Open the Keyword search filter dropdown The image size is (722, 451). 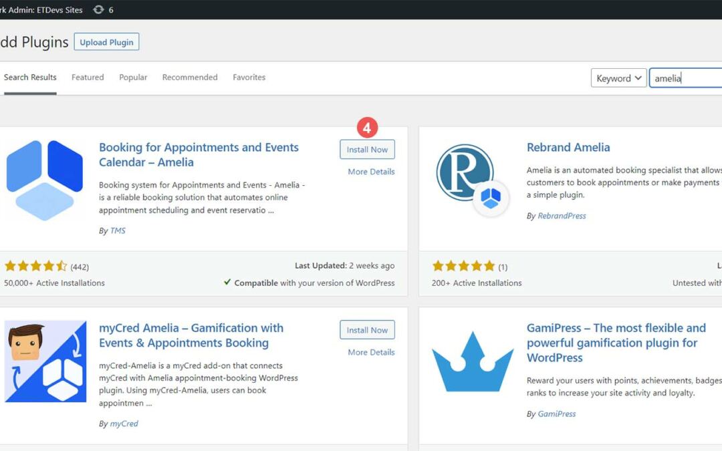point(618,78)
